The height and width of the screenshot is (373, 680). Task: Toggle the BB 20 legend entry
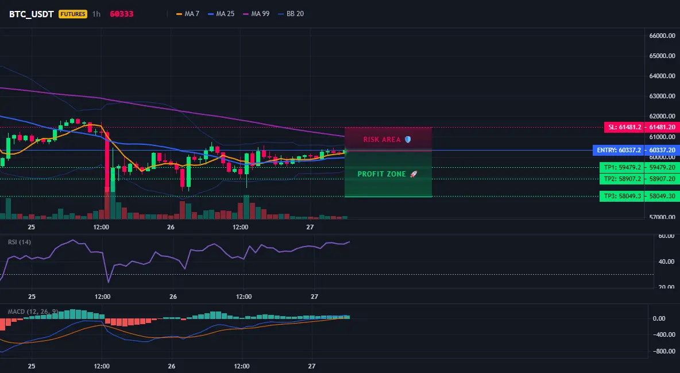(x=291, y=14)
